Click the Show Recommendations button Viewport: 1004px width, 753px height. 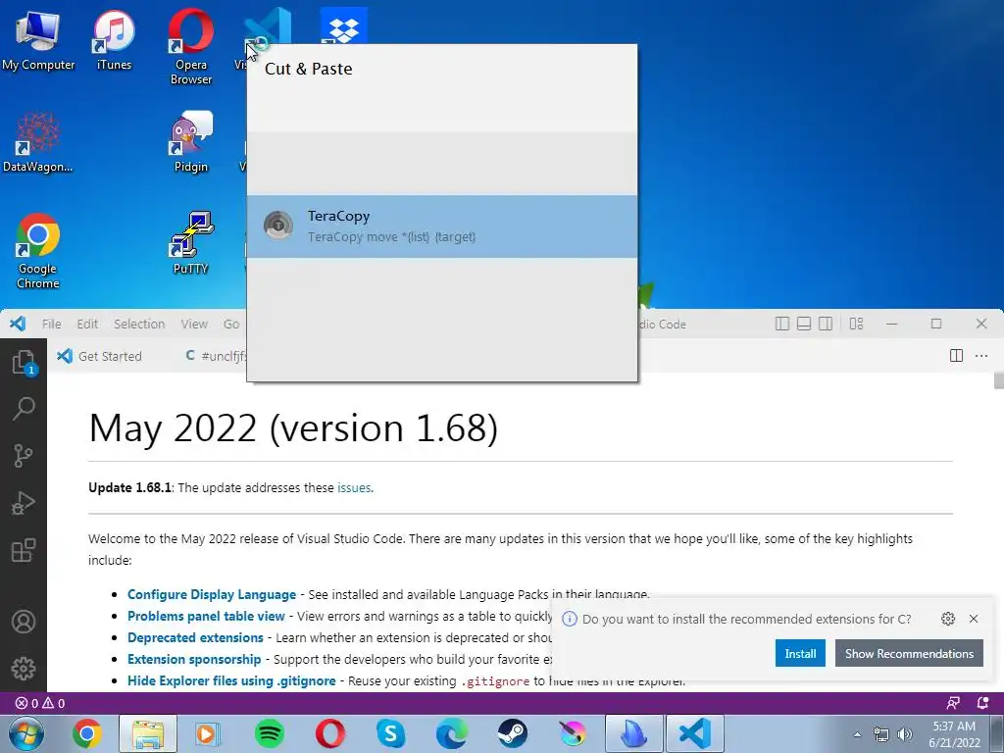909,654
